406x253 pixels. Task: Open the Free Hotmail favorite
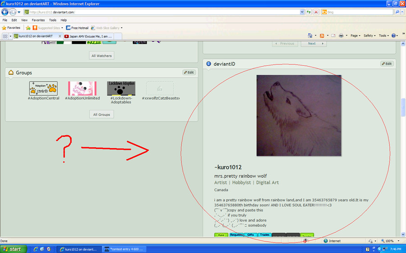(77, 28)
